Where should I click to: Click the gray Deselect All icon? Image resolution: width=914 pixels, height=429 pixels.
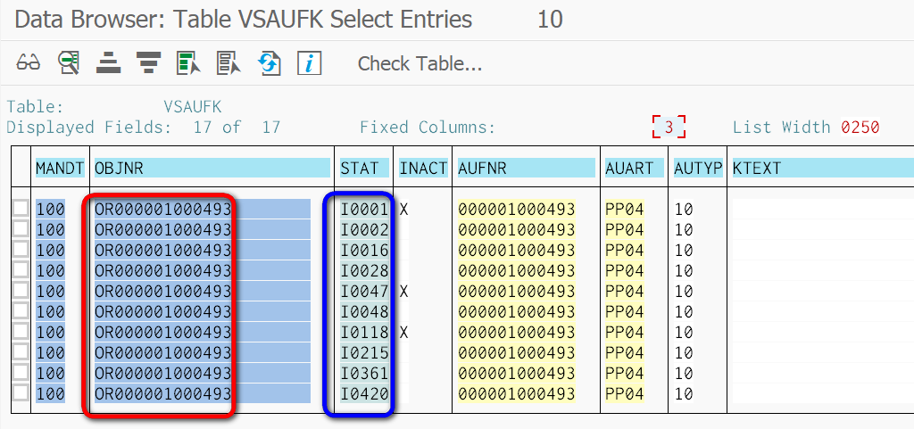[228, 62]
